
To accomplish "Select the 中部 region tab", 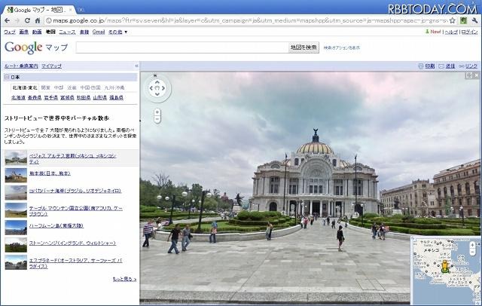I will [59, 87].
